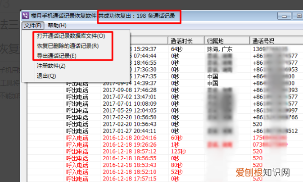Choose 打开通话记录数据库文件(O) menu entry
Screen dimensions: 303x182
point(71,36)
